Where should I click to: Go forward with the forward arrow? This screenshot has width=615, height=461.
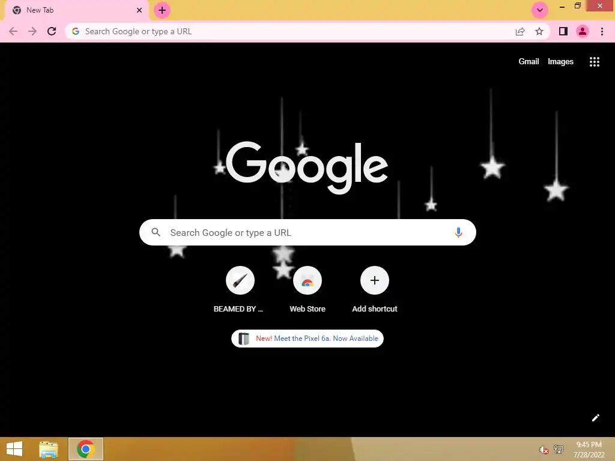pyautogui.click(x=32, y=31)
